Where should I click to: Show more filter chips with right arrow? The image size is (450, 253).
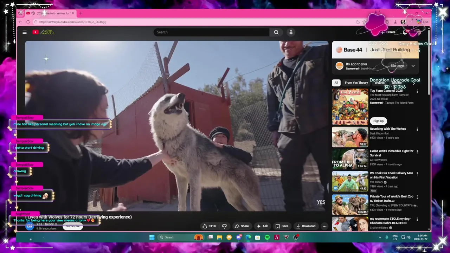[x=414, y=83]
